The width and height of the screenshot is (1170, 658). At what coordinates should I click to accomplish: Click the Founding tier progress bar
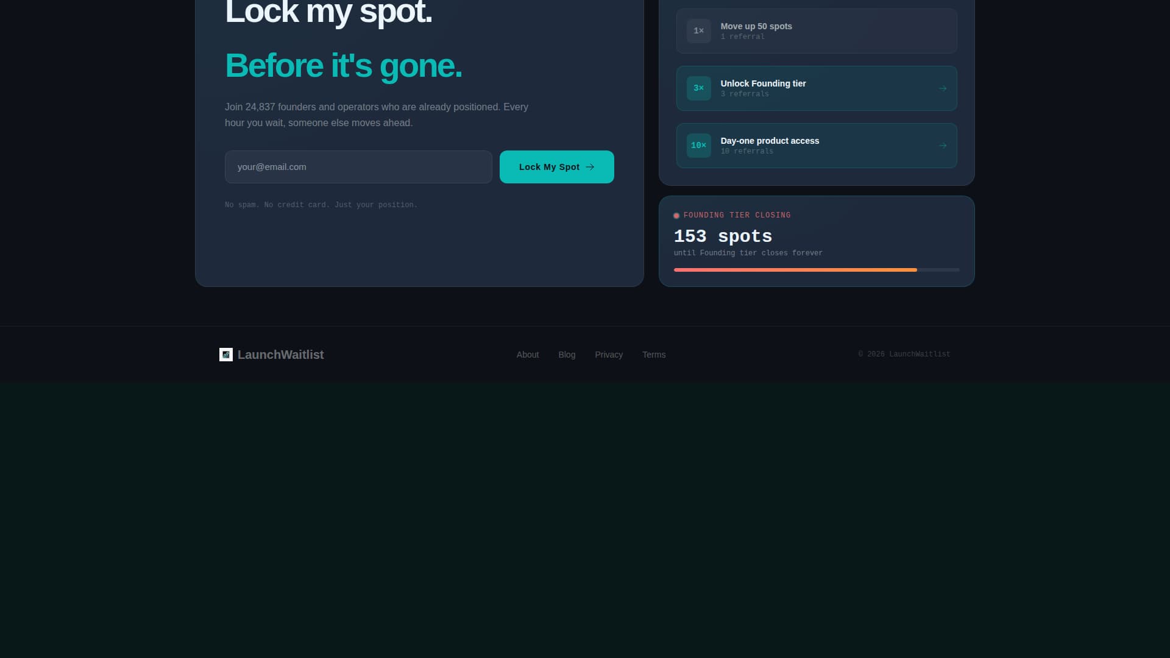pos(817,270)
